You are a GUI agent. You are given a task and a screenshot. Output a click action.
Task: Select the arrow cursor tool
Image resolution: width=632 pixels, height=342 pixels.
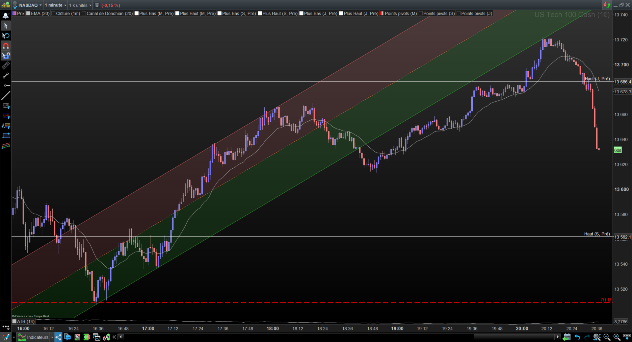[6, 26]
